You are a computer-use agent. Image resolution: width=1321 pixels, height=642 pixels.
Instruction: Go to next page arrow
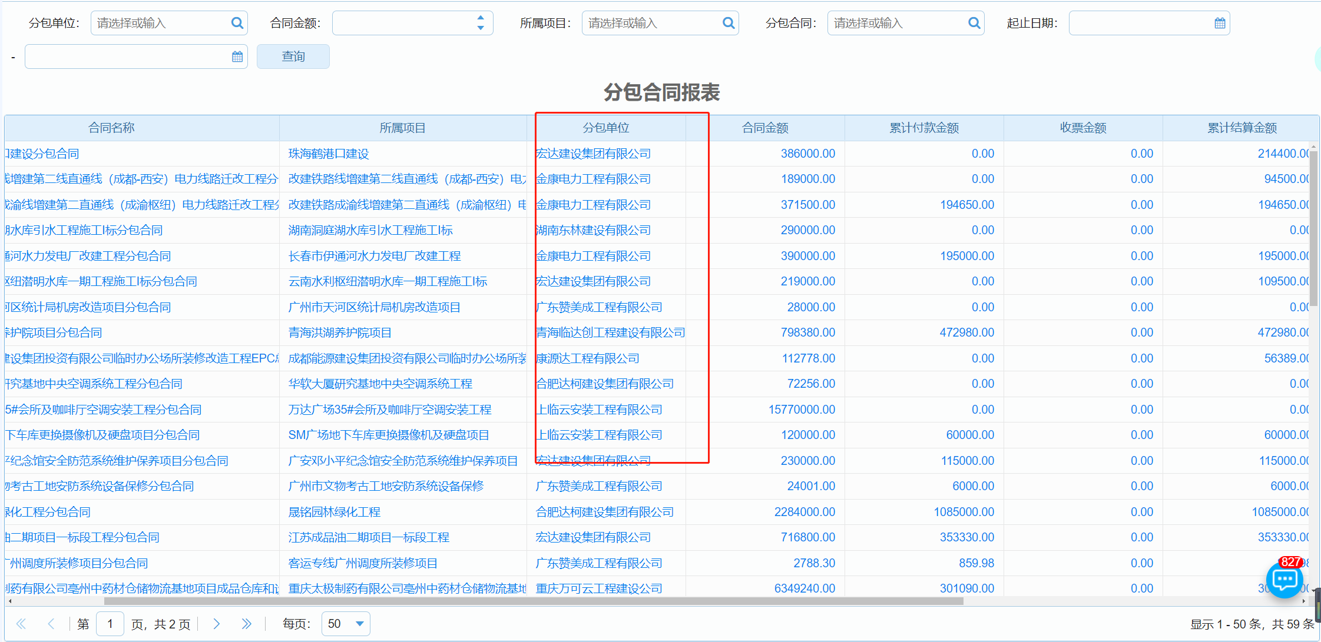pos(216,624)
